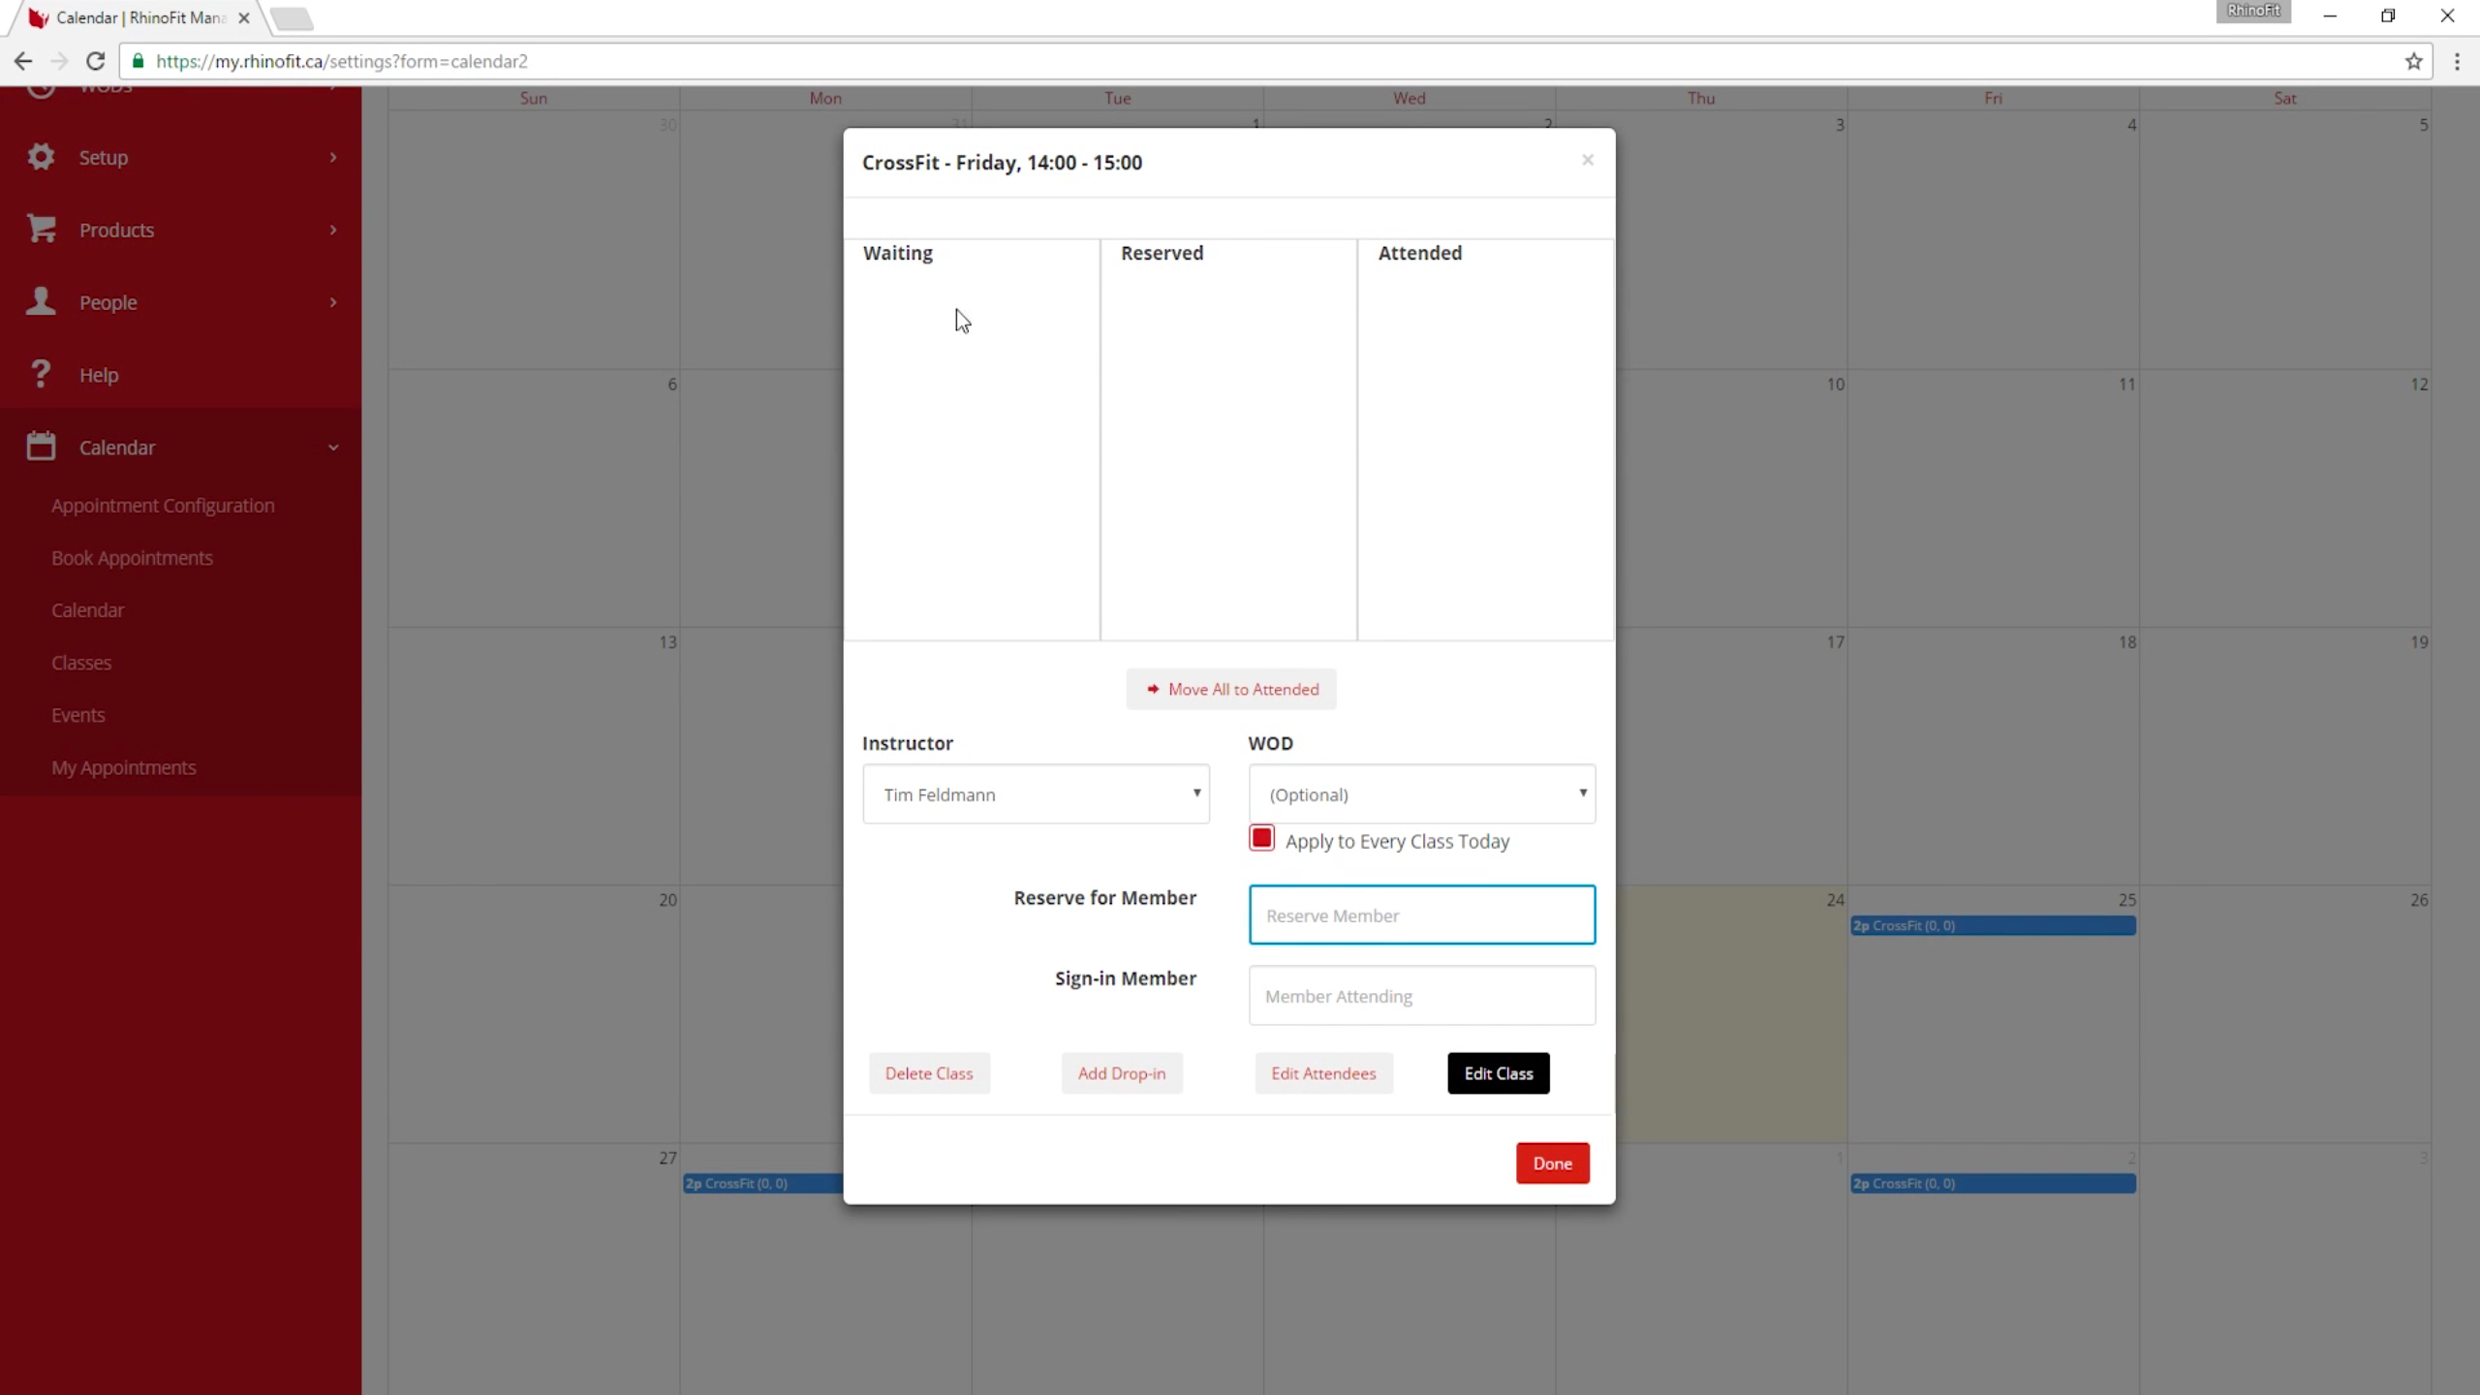Screen dimensions: 2480x1395
Task: Open Appointment Configuration menu item
Action: [x=163, y=506]
